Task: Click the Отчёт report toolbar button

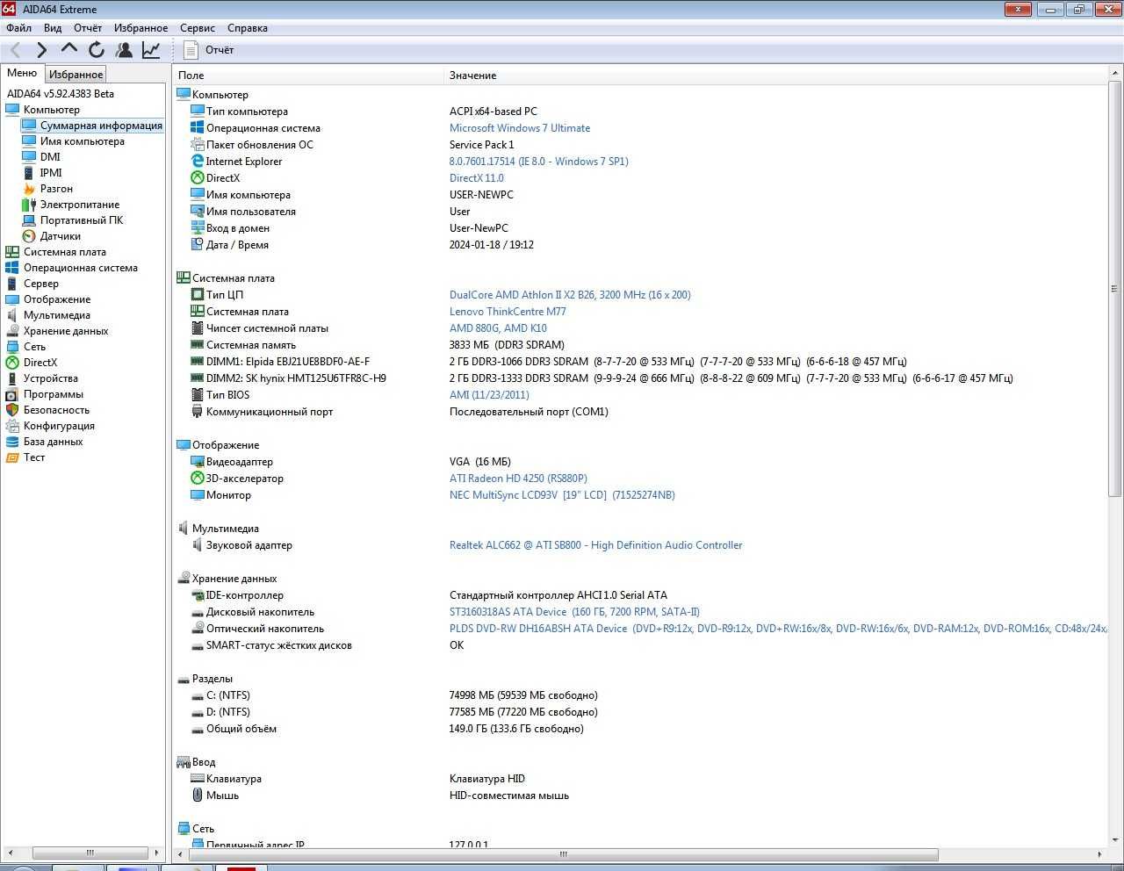Action: click(209, 50)
